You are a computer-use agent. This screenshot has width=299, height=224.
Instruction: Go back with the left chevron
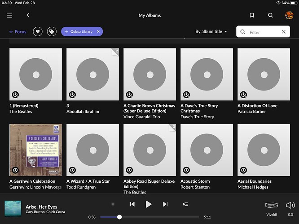28,15
